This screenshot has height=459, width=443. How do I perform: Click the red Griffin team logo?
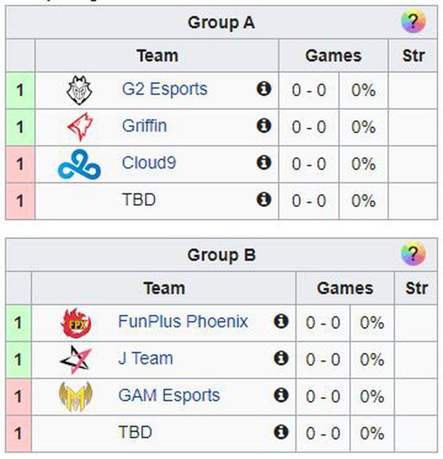80,127
